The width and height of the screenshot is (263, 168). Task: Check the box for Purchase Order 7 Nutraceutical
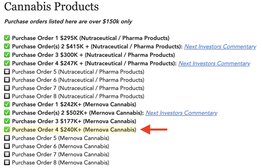pos(7,88)
